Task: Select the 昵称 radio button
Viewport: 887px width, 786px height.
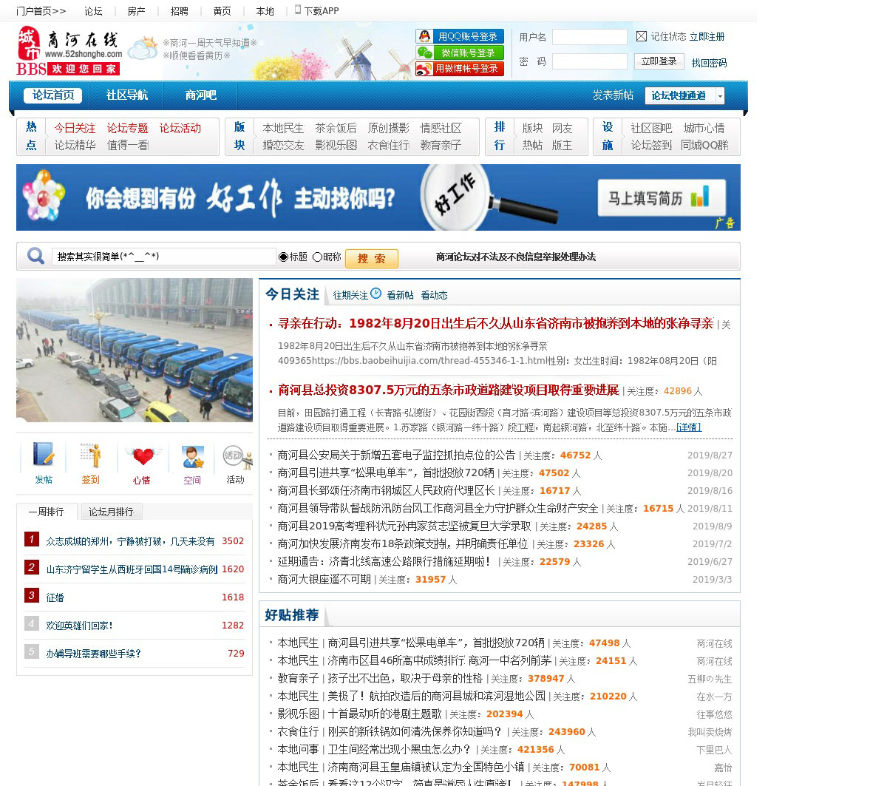Action: click(317, 257)
